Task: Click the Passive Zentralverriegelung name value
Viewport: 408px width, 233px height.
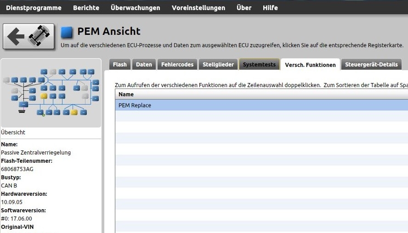Action: (36, 152)
